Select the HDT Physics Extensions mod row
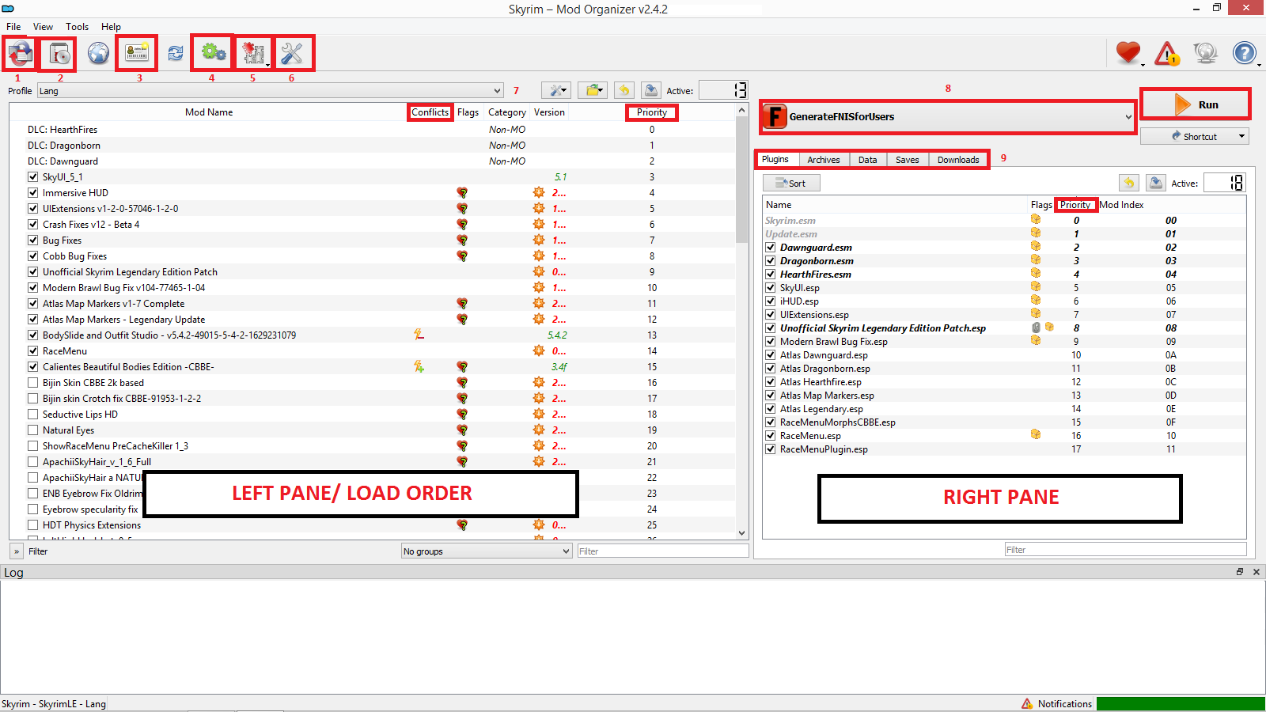This screenshot has width=1266, height=712. point(92,525)
